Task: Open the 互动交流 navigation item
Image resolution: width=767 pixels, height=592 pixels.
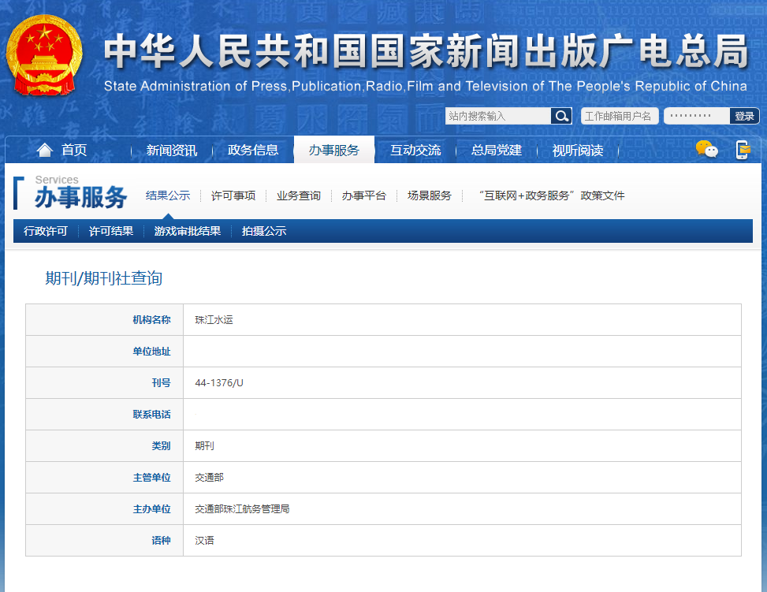Action: tap(415, 151)
